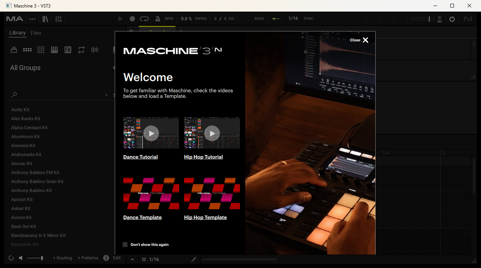Select Anthony Baldino Grain Kit

click(x=37, y=182)
